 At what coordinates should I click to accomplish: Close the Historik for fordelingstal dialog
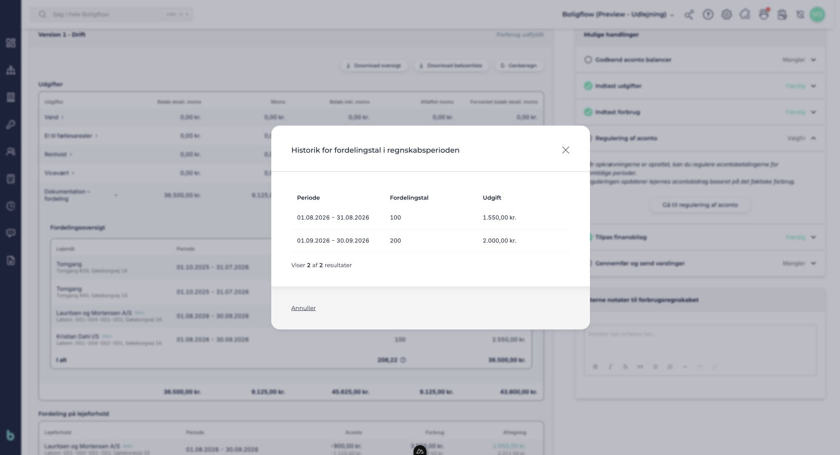click(565, 150)
